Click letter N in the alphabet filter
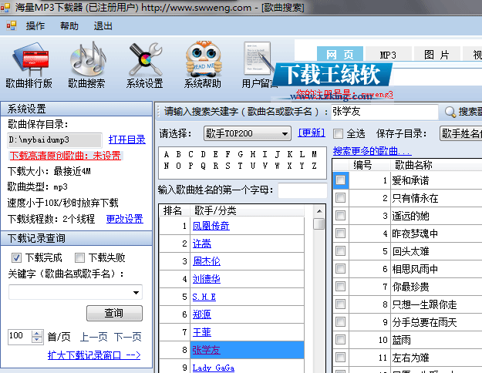 pyautogui.click(x=167, y=166)
